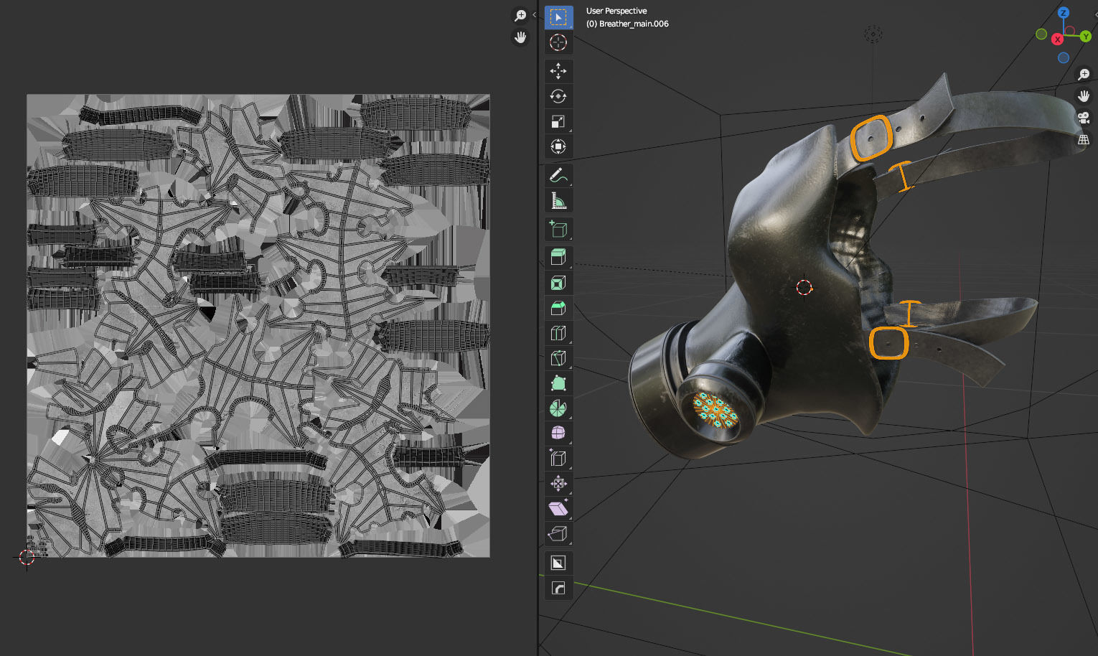Snap view to the negative Z axis circle
The width and height of the screenshot is (1098, 656).
point(1064,57)
